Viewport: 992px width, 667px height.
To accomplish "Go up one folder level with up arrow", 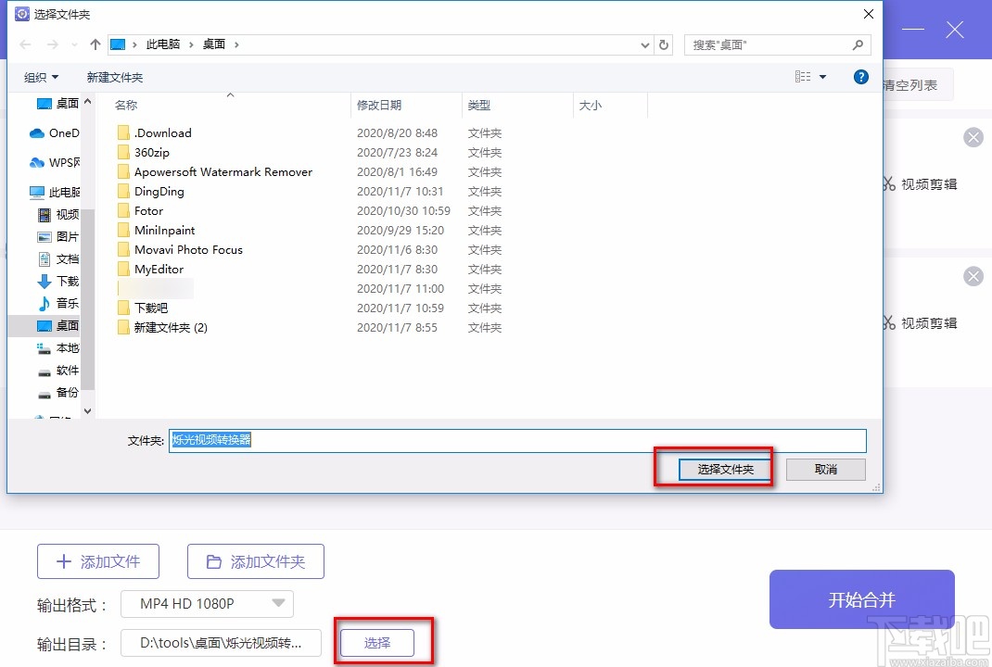I will click(95, 44).
